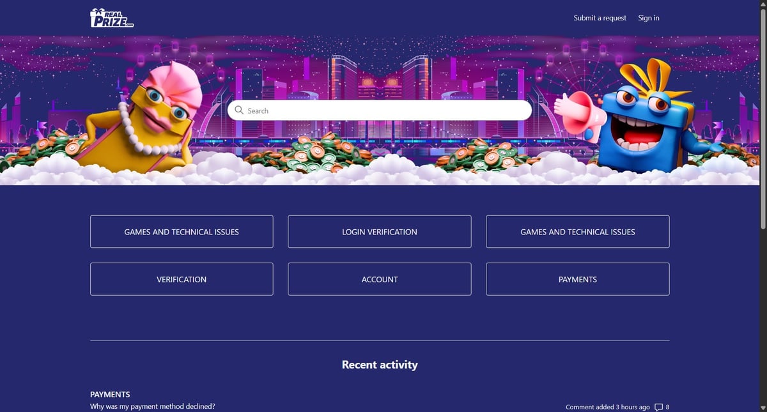Open GAMES AND TECHNICAL ISSUES above PAYMENTS box
The height and width of the screenshot is (412, 767).
coord(578,232)
